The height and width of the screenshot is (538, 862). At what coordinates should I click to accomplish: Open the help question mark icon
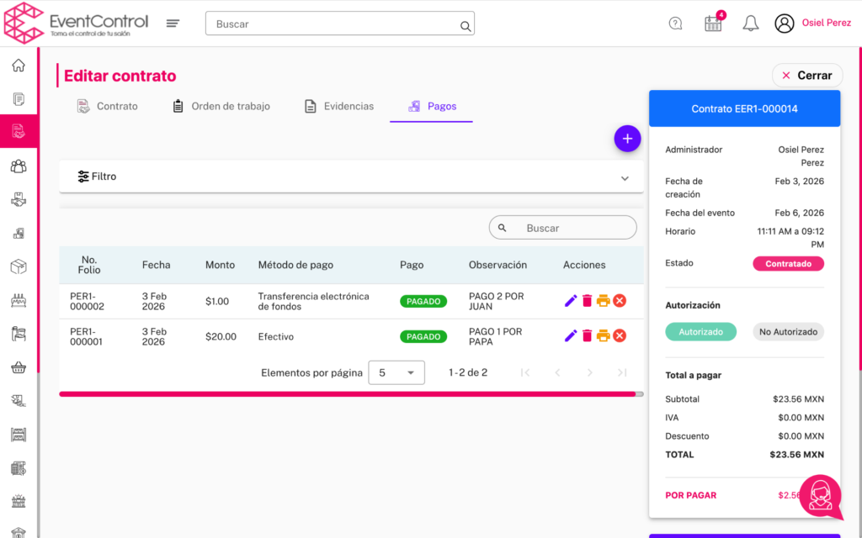675,24
